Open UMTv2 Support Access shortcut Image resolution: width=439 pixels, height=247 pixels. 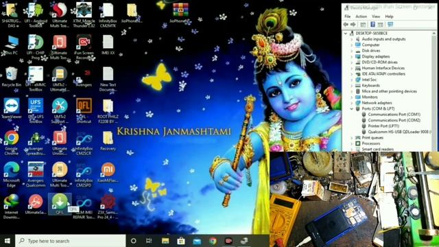point(60,111)
